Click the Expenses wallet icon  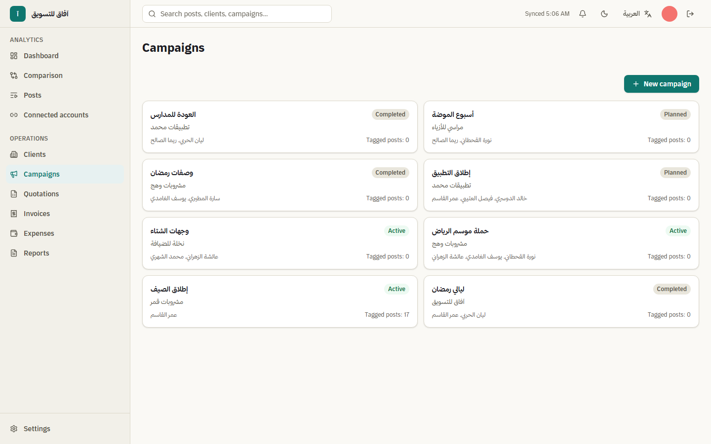(14, 233)
